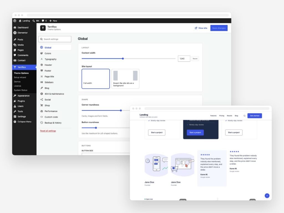The width and height of the screenshot is (284, 213).
Task: Click the Blog pin icon in settings
Action: click(x=42, y=88)
